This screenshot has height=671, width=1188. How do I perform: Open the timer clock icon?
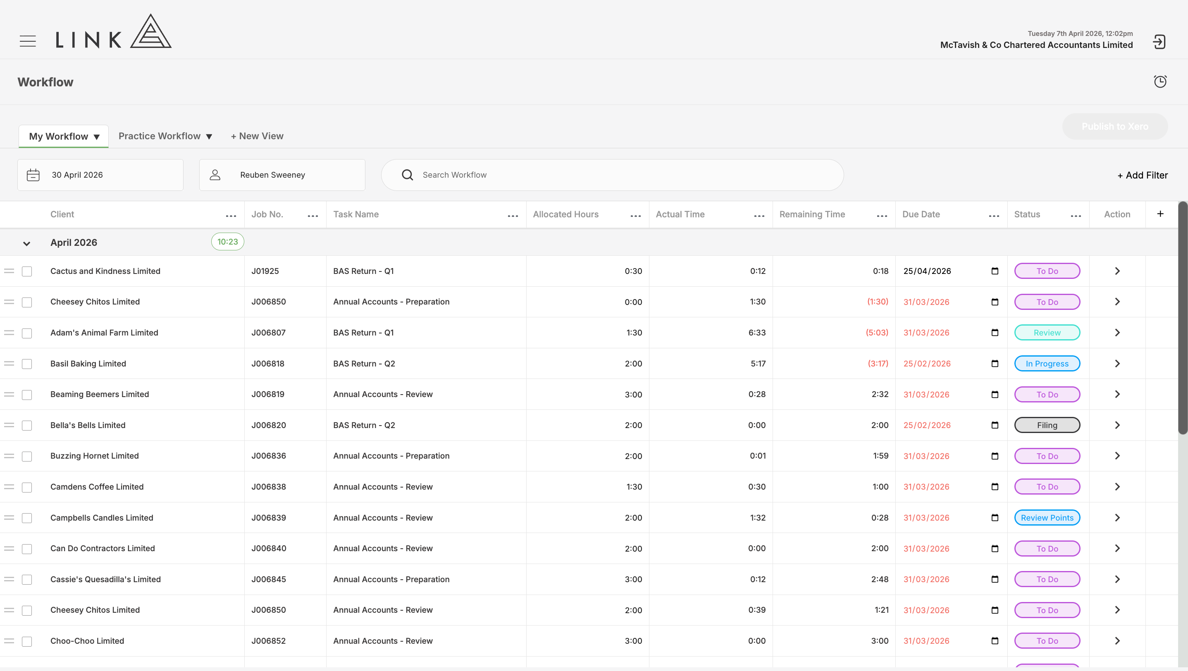point(1160,81)
